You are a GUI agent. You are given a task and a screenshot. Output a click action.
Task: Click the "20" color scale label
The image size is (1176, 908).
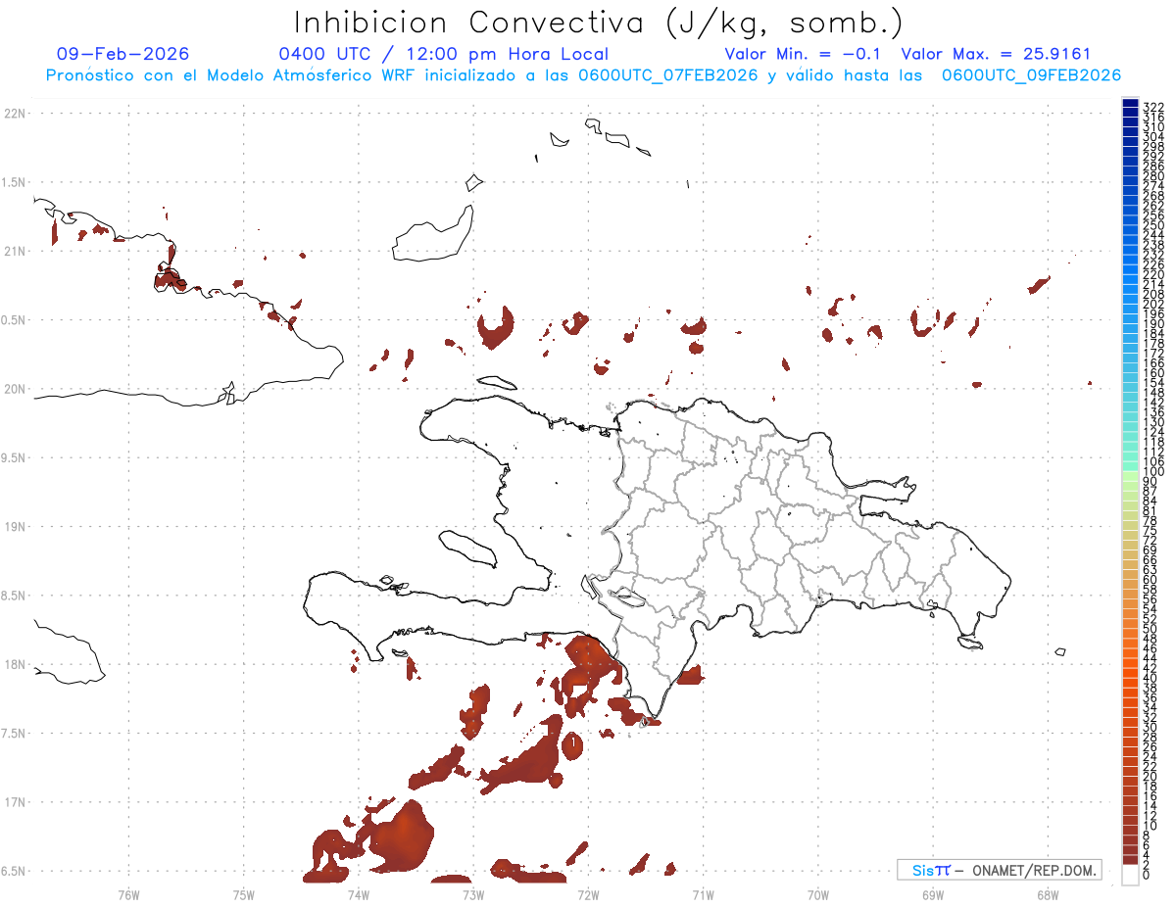(1151, 777)
